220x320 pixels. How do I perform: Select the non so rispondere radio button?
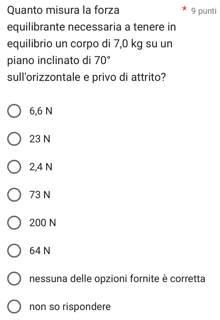(x=14, y=307)
